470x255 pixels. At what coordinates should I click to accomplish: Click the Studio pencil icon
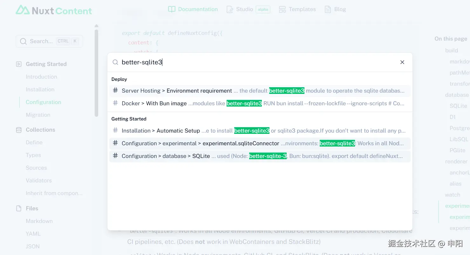[230, 9]
